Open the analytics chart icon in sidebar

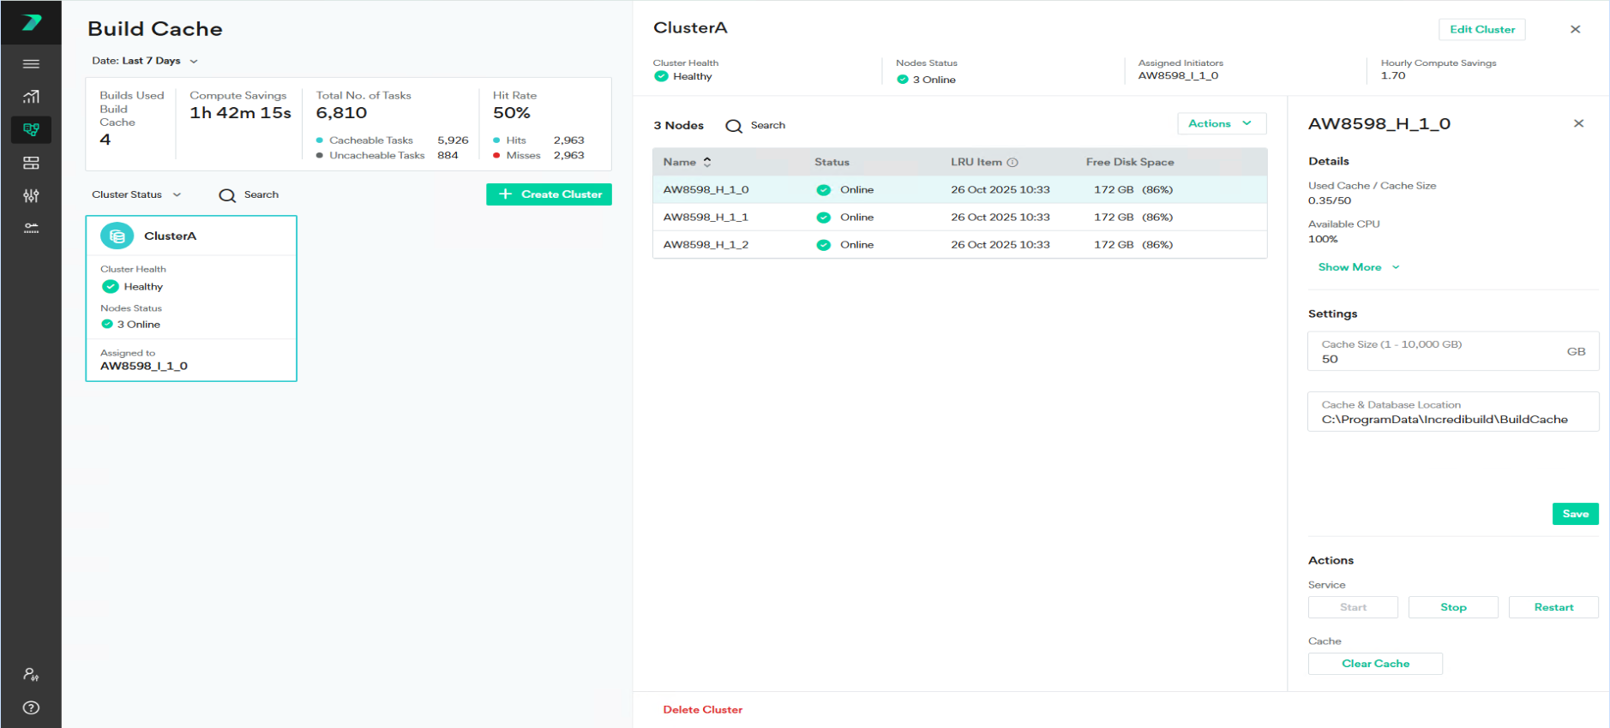(x=31, y=97)
